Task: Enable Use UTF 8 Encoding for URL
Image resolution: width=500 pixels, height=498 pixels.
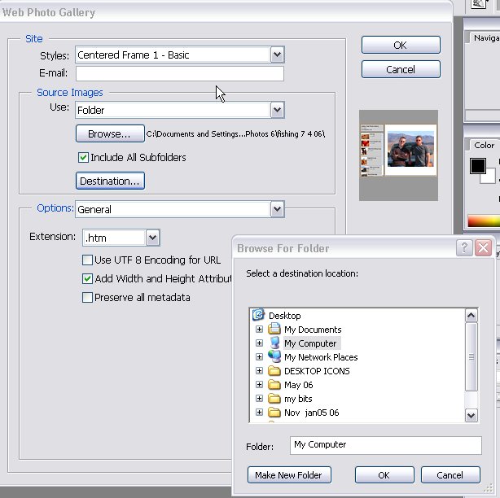Action: pos(87,260)
